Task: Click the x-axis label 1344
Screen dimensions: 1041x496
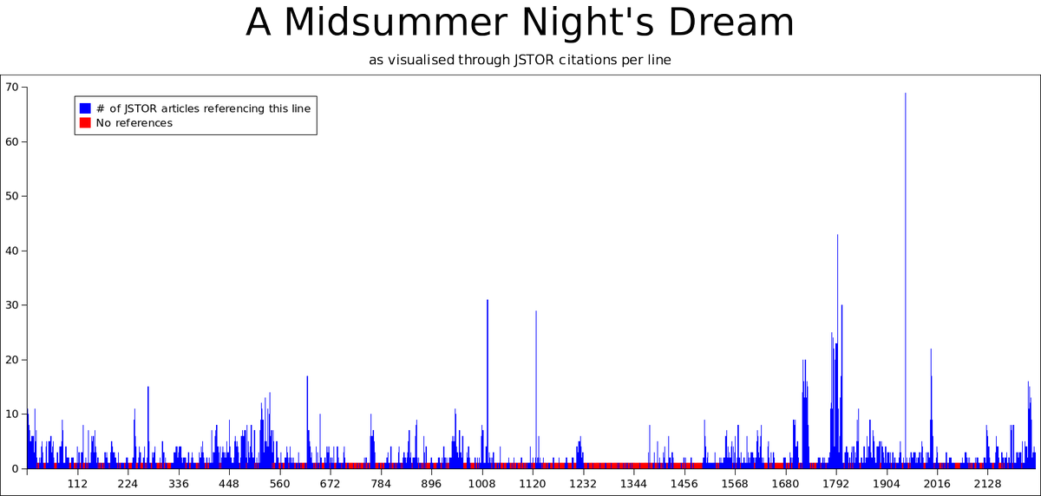Action: click(633, 484)
